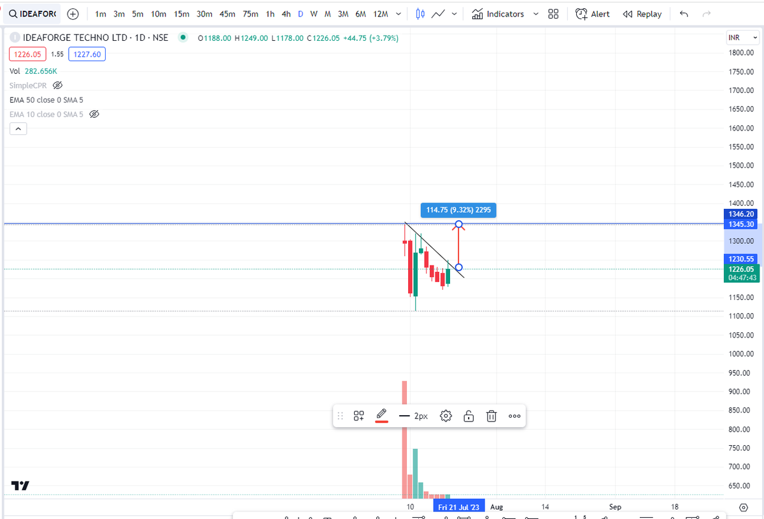The height and width of the screenshot is (519, 764).
Task: Switch to the 1h interval
Action: coord(271,14)
